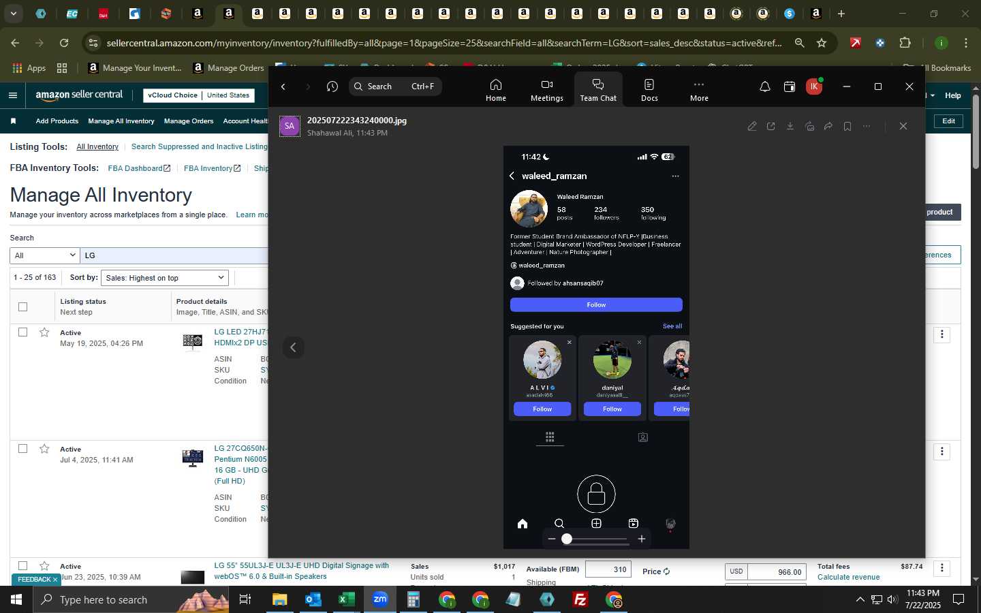981x613 pixels.
Task: Open FEEDBACK tab
Action: [x=36, y=580]
